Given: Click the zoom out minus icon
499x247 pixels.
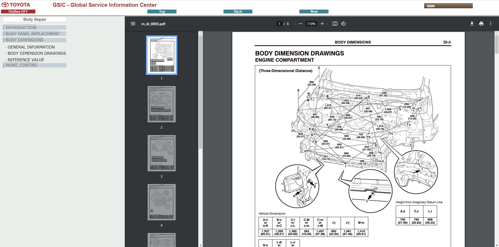Looking at the screenshot, I should (300, 24).
